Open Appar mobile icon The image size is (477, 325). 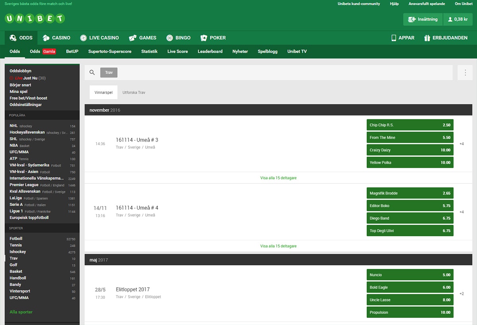click(x=394, y=38)
